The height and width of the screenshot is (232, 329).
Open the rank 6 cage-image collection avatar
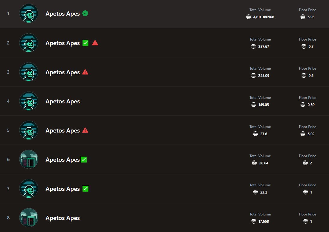tap(29, 160)
